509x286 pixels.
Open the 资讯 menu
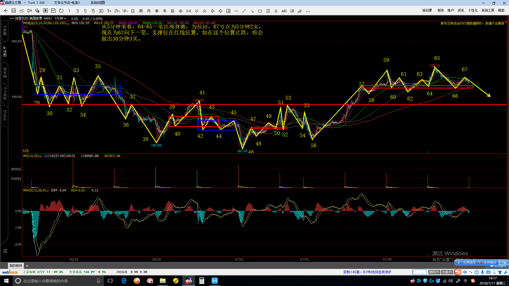[461, 10]
